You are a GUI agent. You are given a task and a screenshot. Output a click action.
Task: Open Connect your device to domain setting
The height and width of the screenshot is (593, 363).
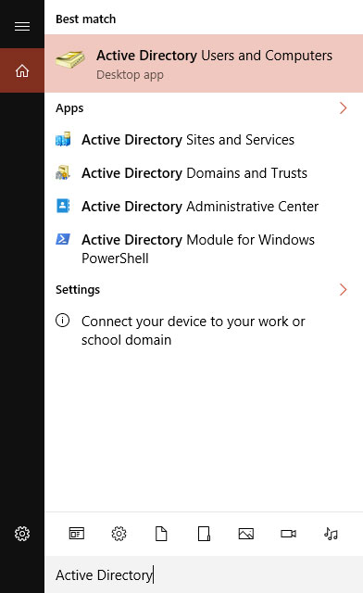point(204,330)
